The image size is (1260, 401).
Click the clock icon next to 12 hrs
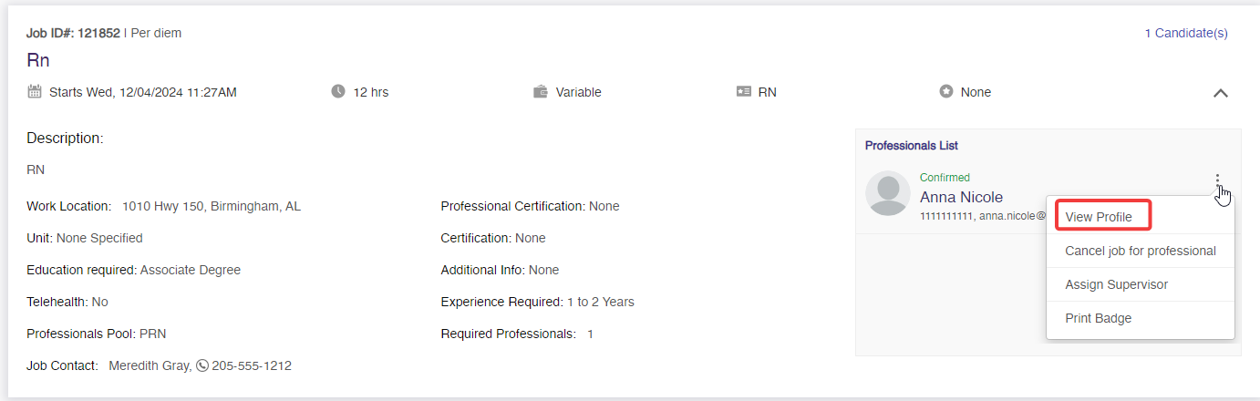click(x=338, y=91)
